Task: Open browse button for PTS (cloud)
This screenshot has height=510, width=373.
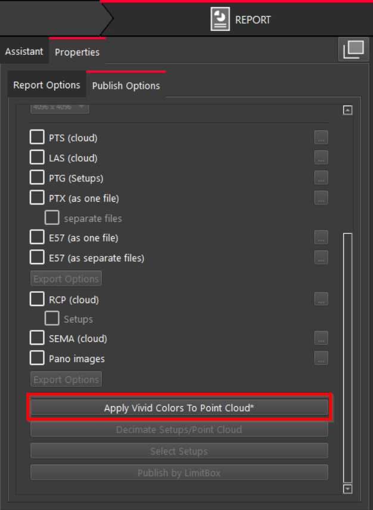Action: pos(321,138)
